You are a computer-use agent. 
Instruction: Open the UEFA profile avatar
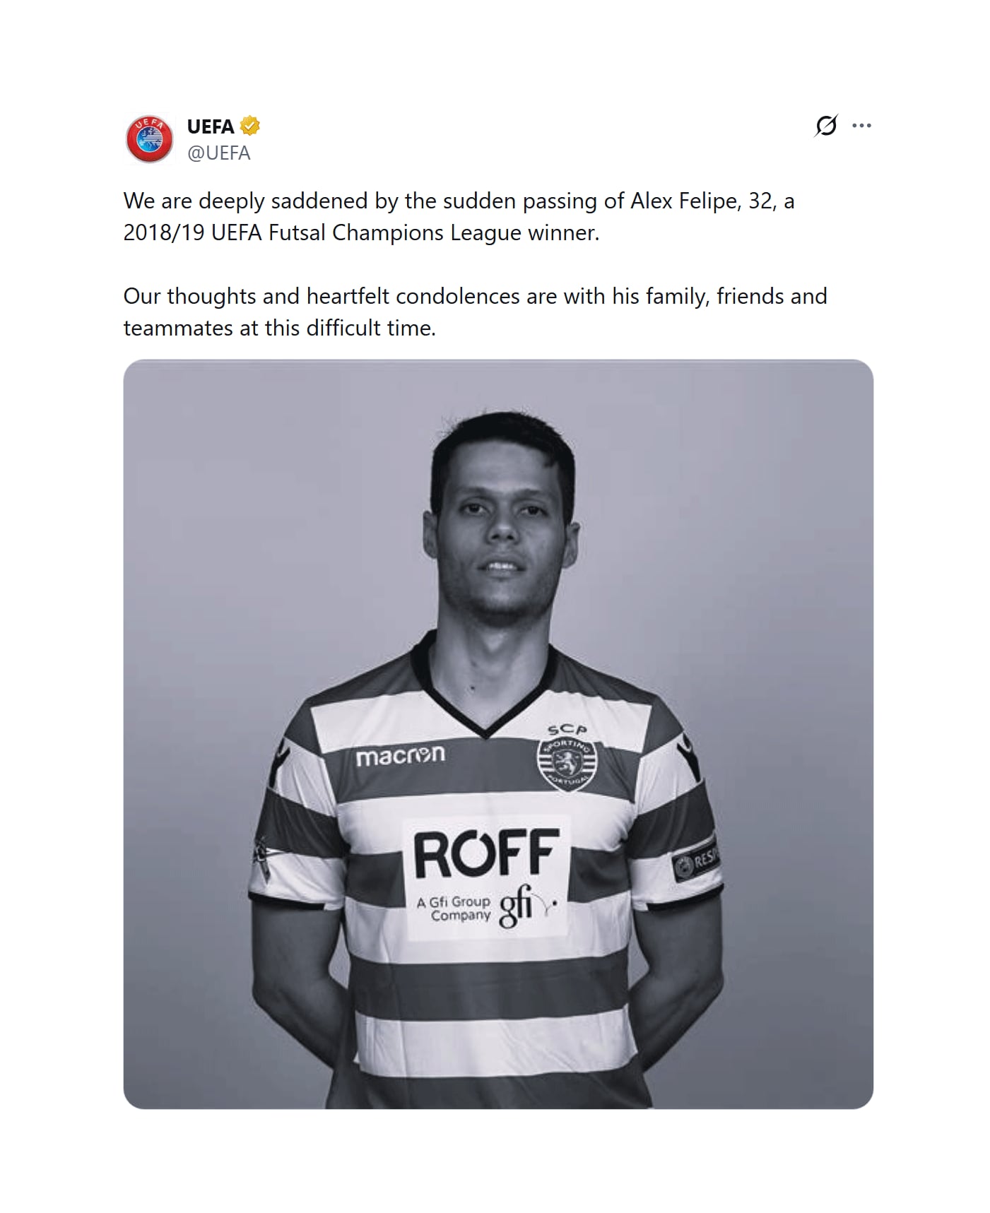pos(149,139)
